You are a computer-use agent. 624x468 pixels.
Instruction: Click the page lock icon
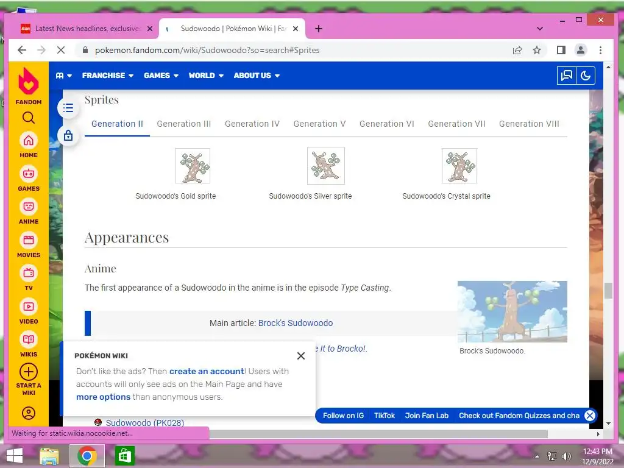(68, 136)
